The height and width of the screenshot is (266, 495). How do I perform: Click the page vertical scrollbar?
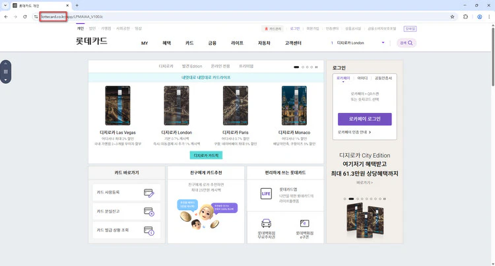[x=492, y=57]
